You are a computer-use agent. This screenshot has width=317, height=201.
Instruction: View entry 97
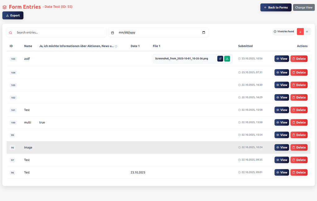coord(282,160)
